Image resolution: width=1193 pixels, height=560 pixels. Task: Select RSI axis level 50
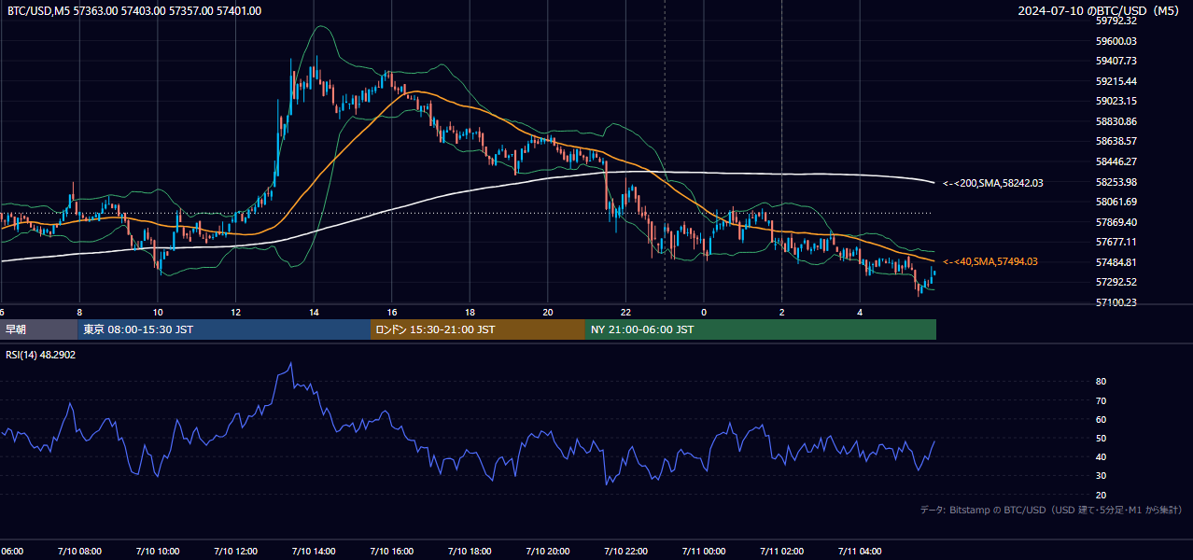click(1101, 438)
